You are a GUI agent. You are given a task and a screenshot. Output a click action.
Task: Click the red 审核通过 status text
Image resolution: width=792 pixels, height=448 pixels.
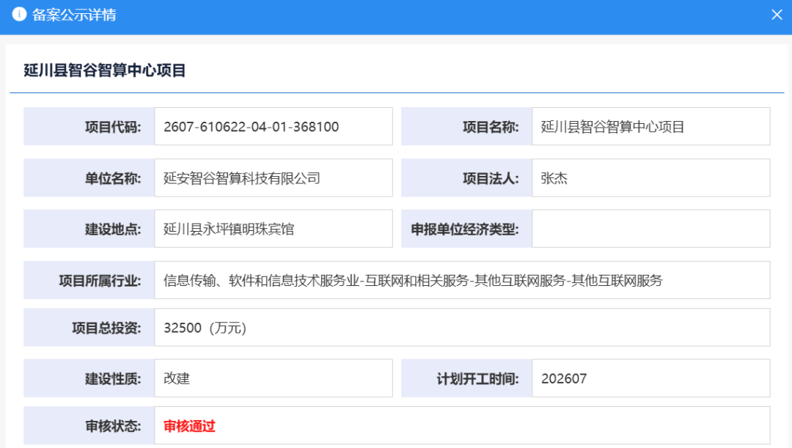(189, 426)
